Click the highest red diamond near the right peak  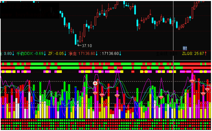click(192, 81)
